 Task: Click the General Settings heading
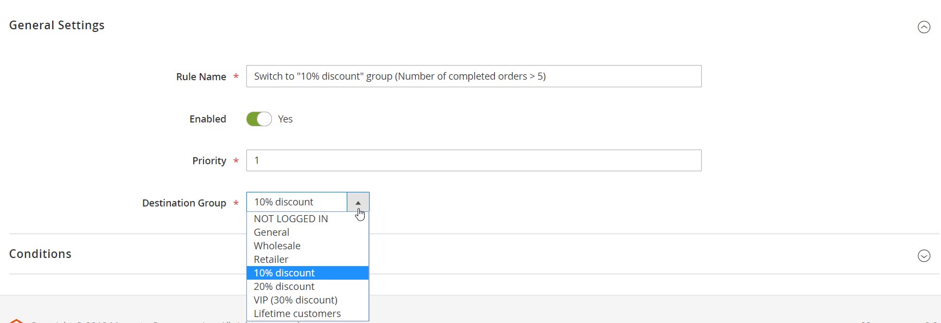tap(57, 25)
